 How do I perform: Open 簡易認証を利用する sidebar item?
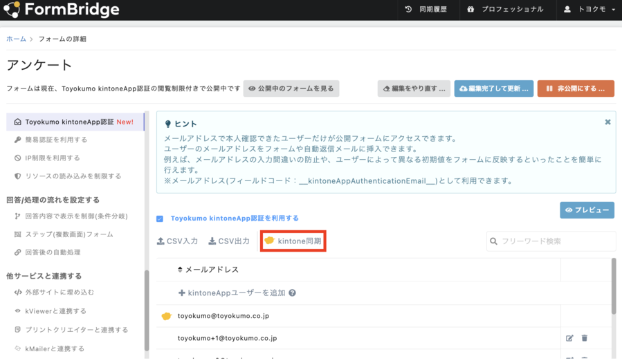click(51, 140)
